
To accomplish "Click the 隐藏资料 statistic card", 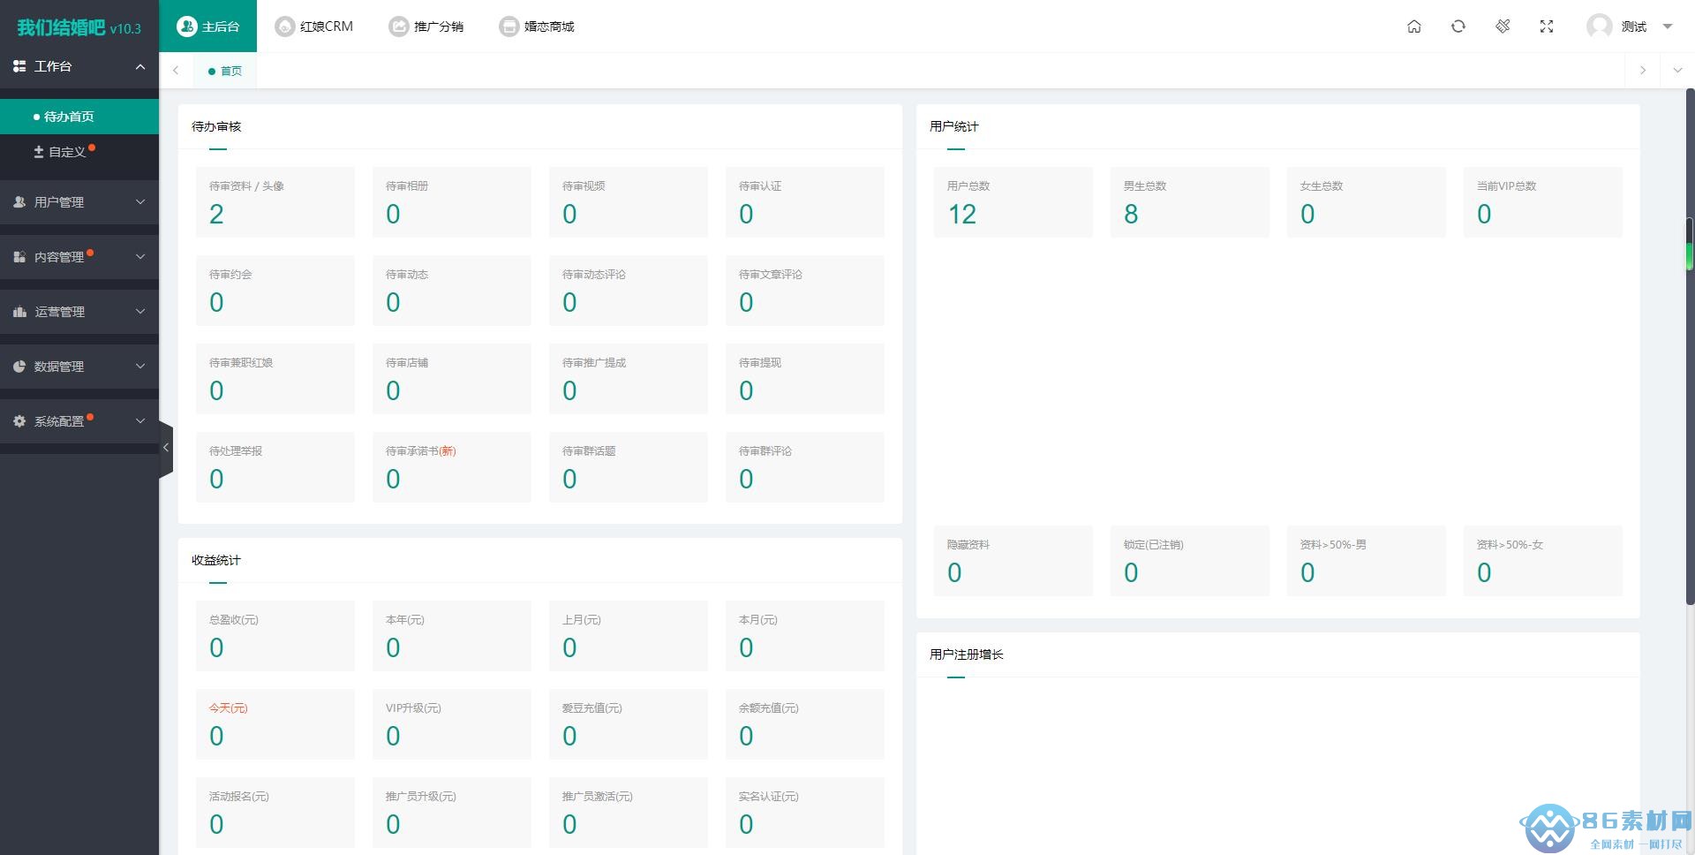I will (x=1013, y=561).
